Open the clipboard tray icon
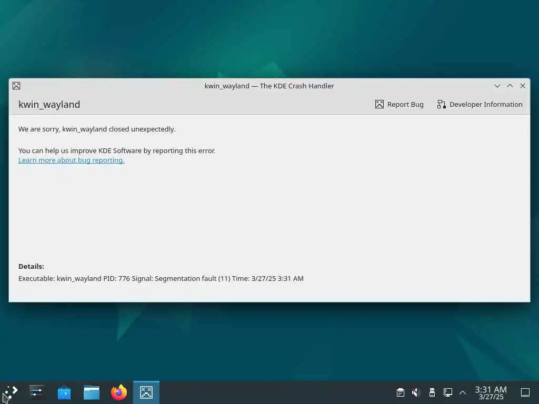This screenshot has width=539, height=404. [x=400, y=392]
